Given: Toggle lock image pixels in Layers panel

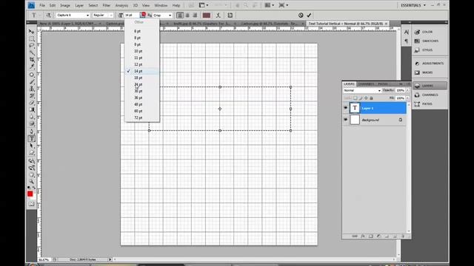Looking at the screenshot, I should [361, 98].
